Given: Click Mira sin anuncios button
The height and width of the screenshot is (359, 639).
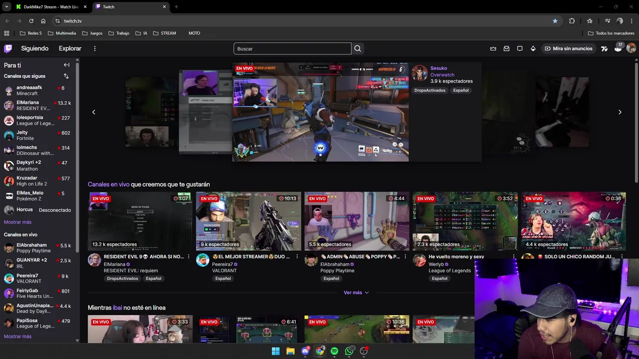Looking at the screenshot, I should click(x=569, y=48).
